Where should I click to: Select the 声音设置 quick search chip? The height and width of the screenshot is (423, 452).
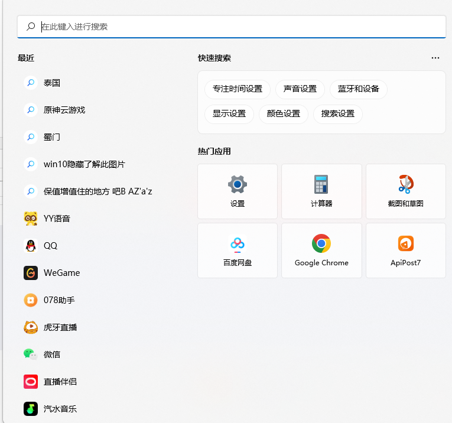[300, 89]
